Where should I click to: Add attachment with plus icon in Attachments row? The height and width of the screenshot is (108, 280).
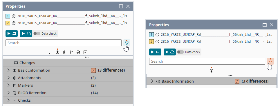[x=128, y=78]
